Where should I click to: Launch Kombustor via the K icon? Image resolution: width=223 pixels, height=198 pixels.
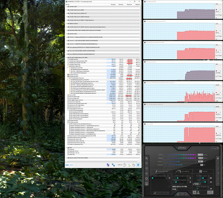pos(147,163)
